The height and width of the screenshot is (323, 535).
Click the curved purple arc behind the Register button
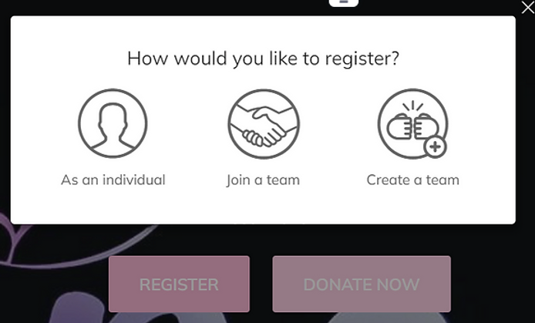pyautogui.click(x=69, y=259)
